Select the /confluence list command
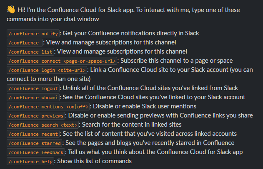 (30, 51)
